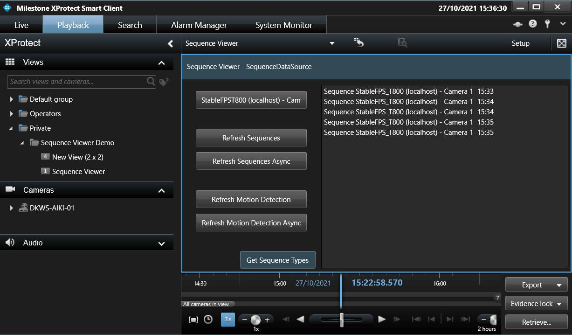
Task: Expand the Audio panel
Action: coord(161,243)
